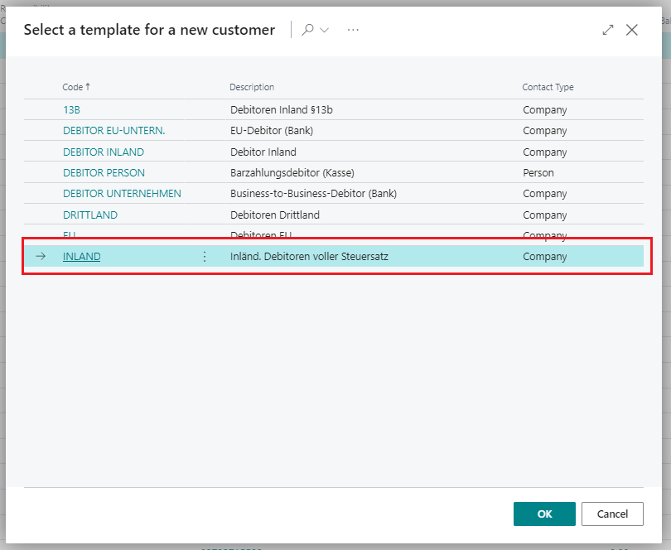This screenshot has width=671, height=550.
Task: Expand dialog to full screen
Action: [608, 30]
